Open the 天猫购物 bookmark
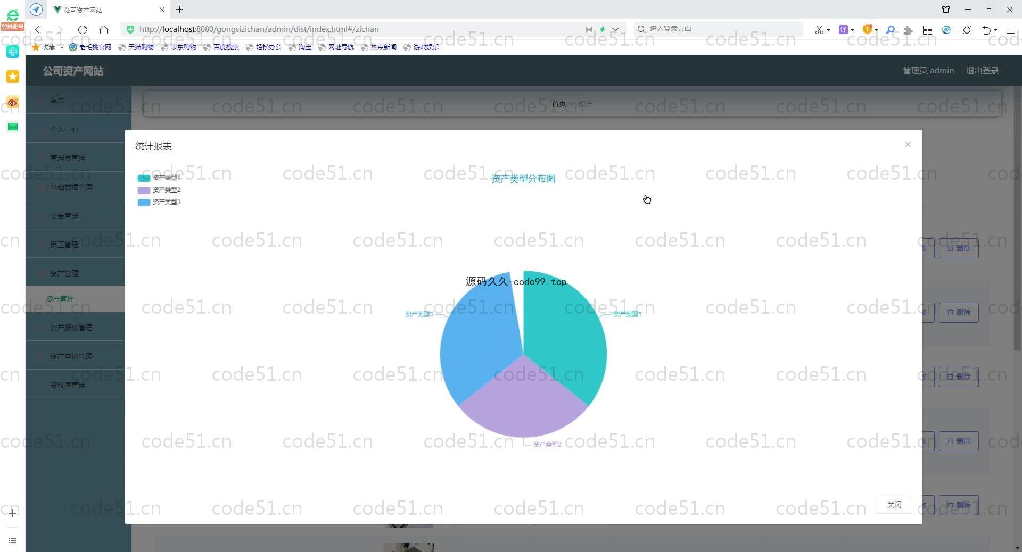 pyautogui.click(x=136, y=47)
